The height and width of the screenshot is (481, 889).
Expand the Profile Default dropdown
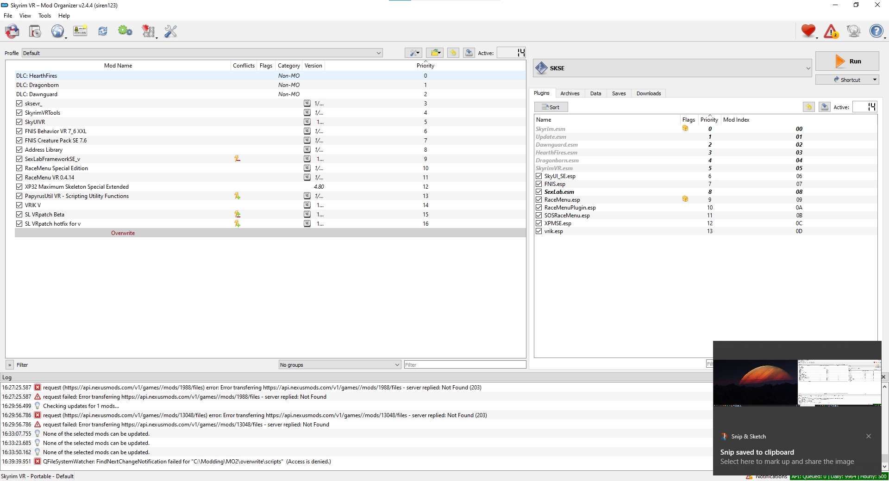(202, 53)
